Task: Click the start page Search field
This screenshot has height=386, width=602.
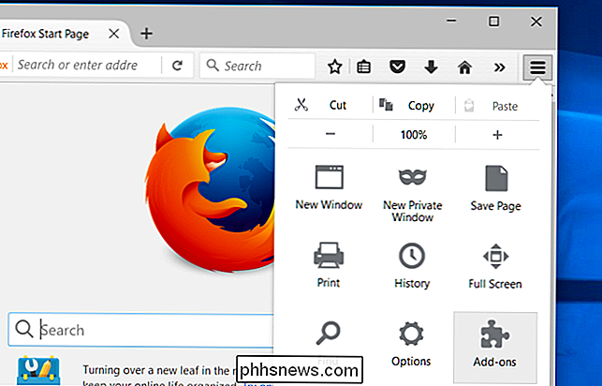Action: [141, 330]
